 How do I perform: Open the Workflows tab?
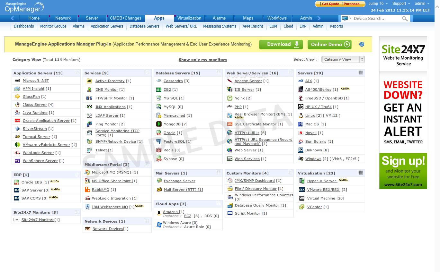click(x=277, y=18)
